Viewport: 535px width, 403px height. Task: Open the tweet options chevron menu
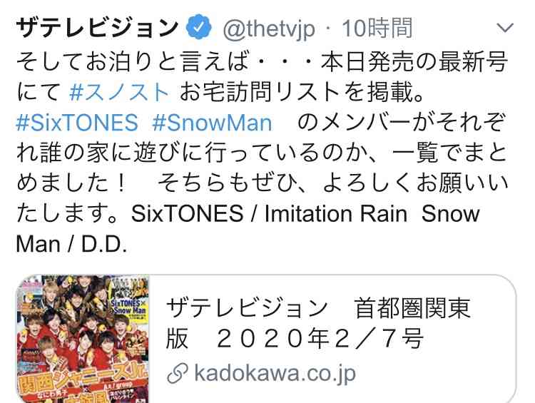505,28
